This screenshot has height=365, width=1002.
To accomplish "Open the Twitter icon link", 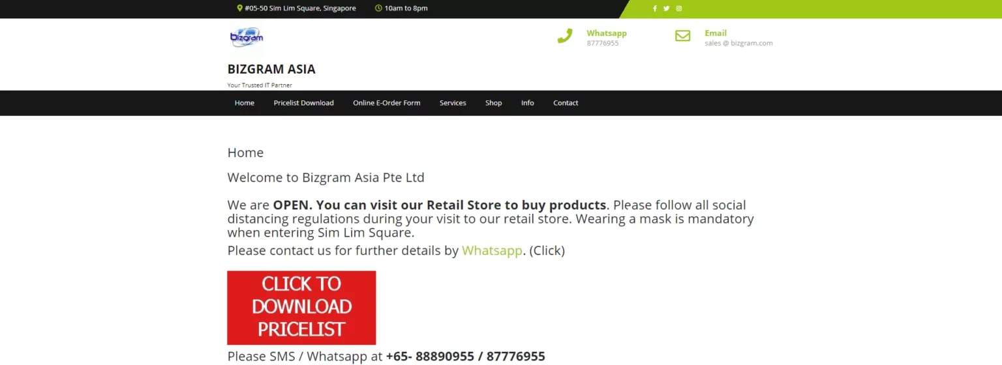I will (x=666, y=8).
